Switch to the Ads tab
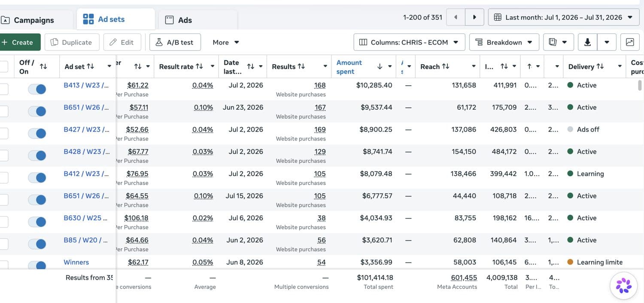The height and width of the screenshot is (303, 644). pos(198,20)
